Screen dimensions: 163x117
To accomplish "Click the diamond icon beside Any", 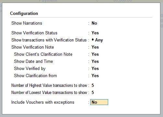I will (x=93, y=40).
